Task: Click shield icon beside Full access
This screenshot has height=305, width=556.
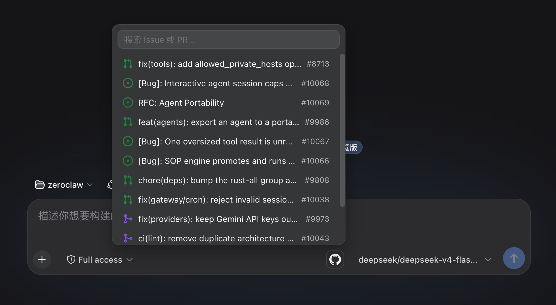Action: point(71,259)
